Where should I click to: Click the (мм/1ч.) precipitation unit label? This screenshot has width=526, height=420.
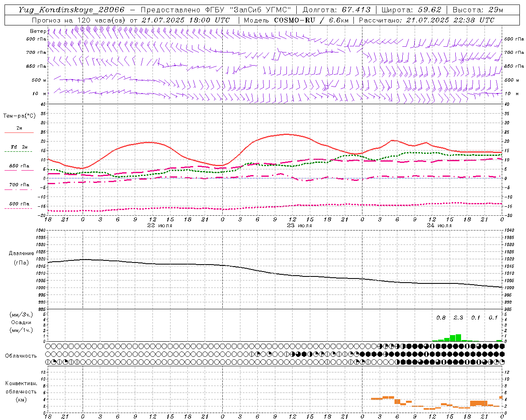click(x=21, y=330)
